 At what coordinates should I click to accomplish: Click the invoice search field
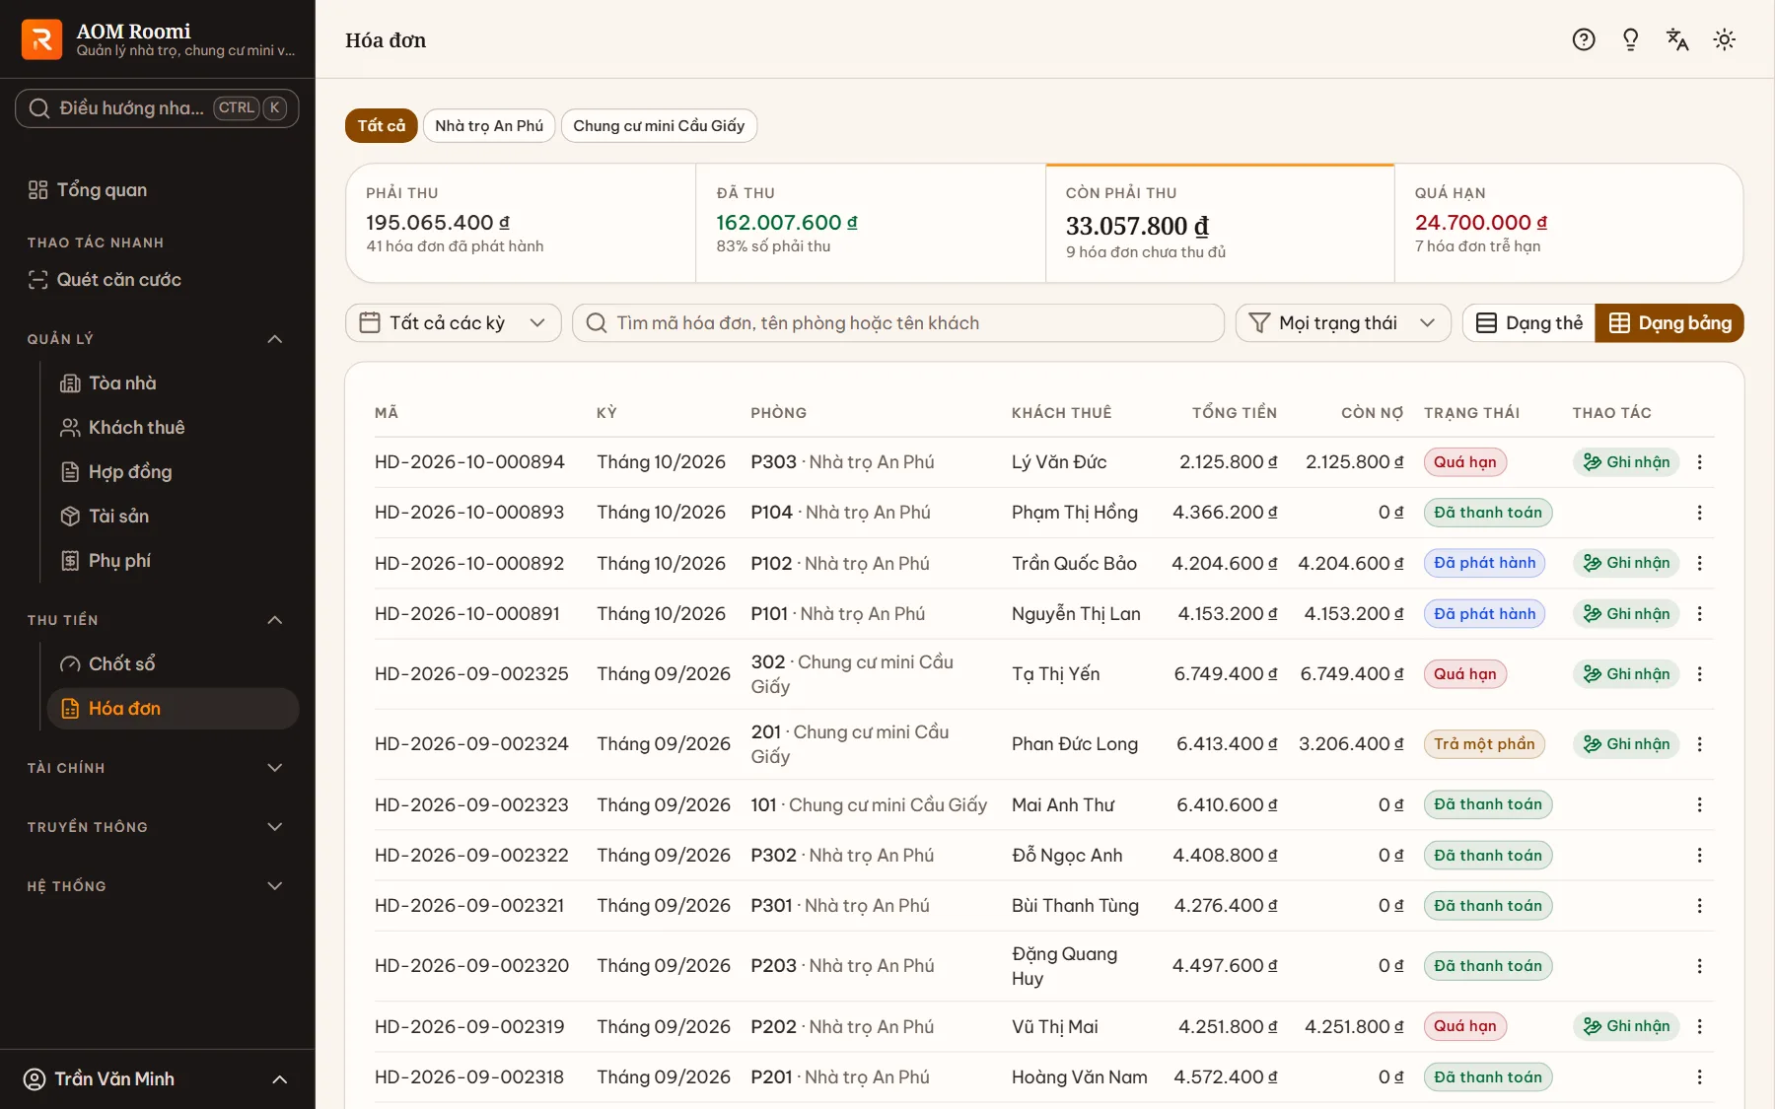point(898,323)
